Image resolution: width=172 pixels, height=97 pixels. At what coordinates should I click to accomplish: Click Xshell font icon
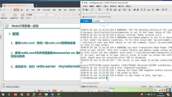click(x=129, y=10)
